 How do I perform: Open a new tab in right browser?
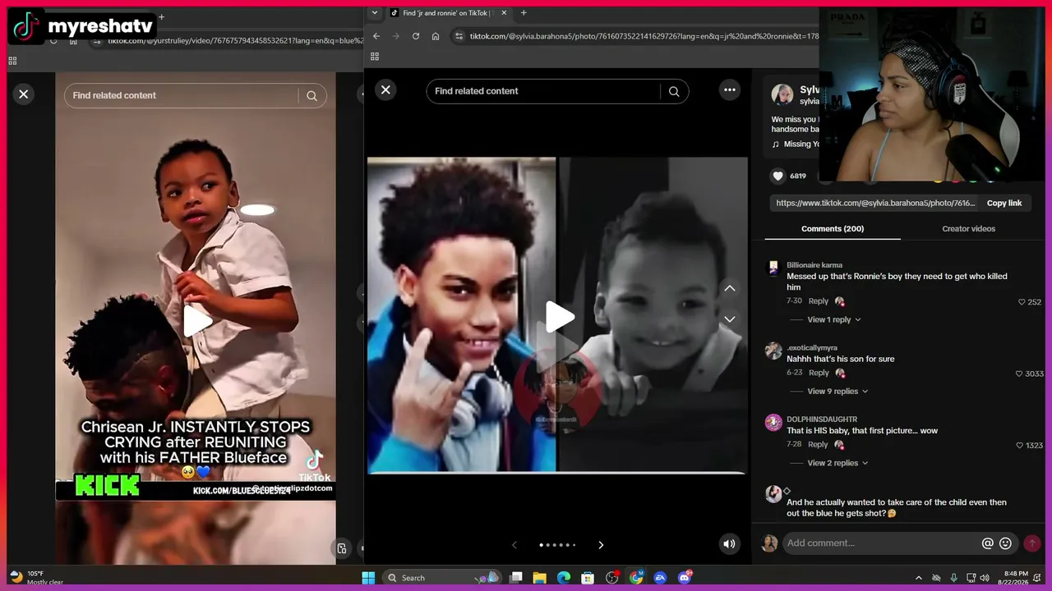pyautogui.click(x=524, y=12)
